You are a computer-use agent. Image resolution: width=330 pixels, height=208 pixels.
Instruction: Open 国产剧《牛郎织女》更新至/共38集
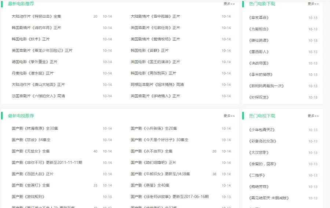point(160,174)
